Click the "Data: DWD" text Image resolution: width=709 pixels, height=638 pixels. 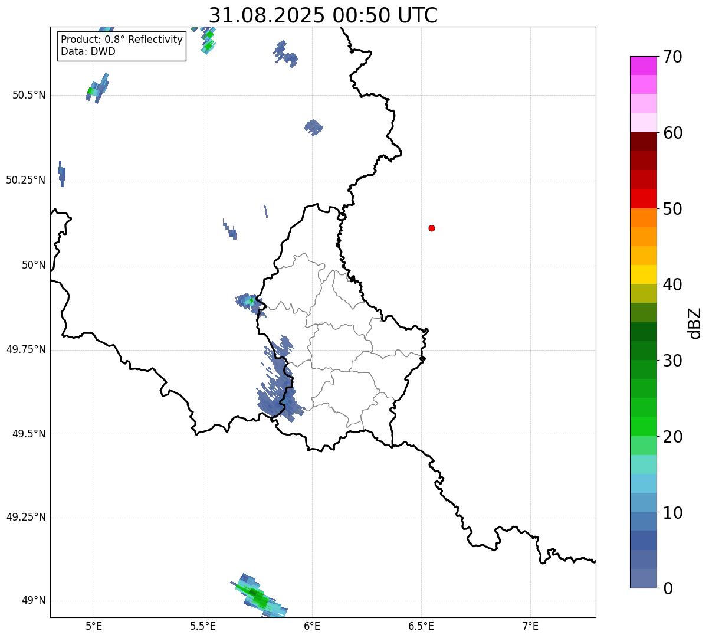[88, 51]
